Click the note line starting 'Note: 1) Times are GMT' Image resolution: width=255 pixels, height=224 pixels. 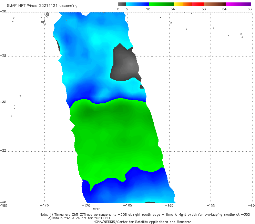(x=145, y=215)
